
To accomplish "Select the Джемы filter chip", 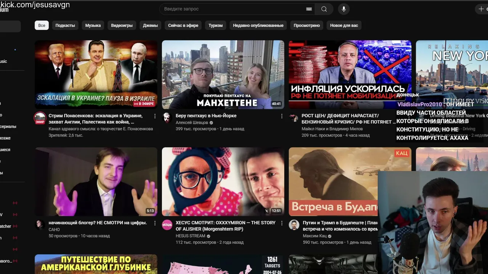I will click(150, 25).
